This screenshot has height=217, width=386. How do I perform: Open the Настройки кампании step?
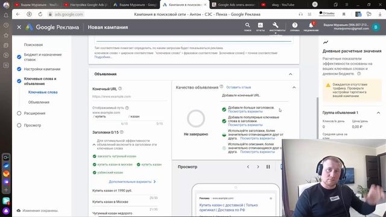click(x=42, y=69)
